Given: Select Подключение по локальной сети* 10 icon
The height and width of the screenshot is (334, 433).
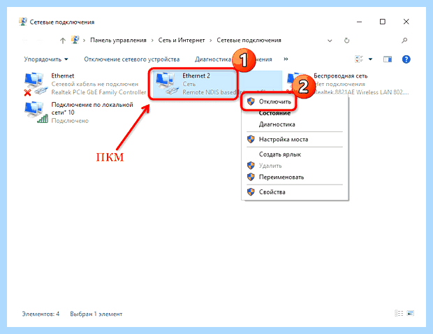Looking at the screenshot, I should point(35,112).
